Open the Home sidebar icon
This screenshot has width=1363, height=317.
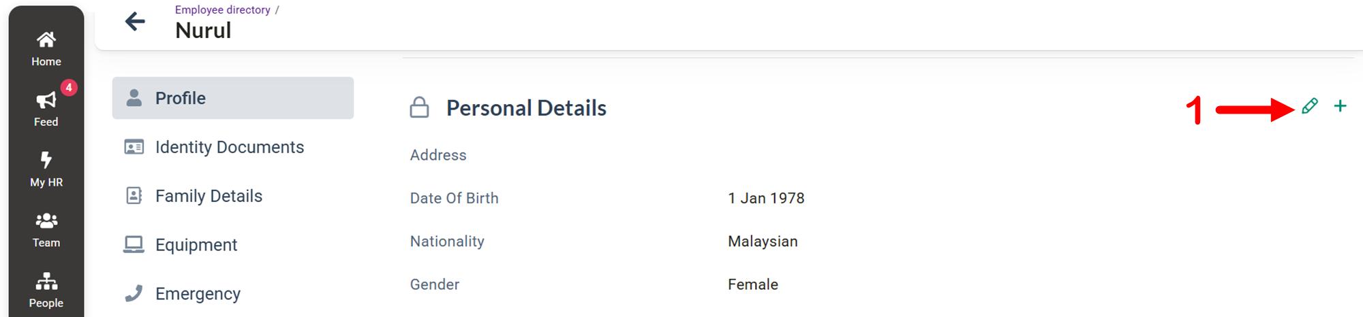(46, 40)
